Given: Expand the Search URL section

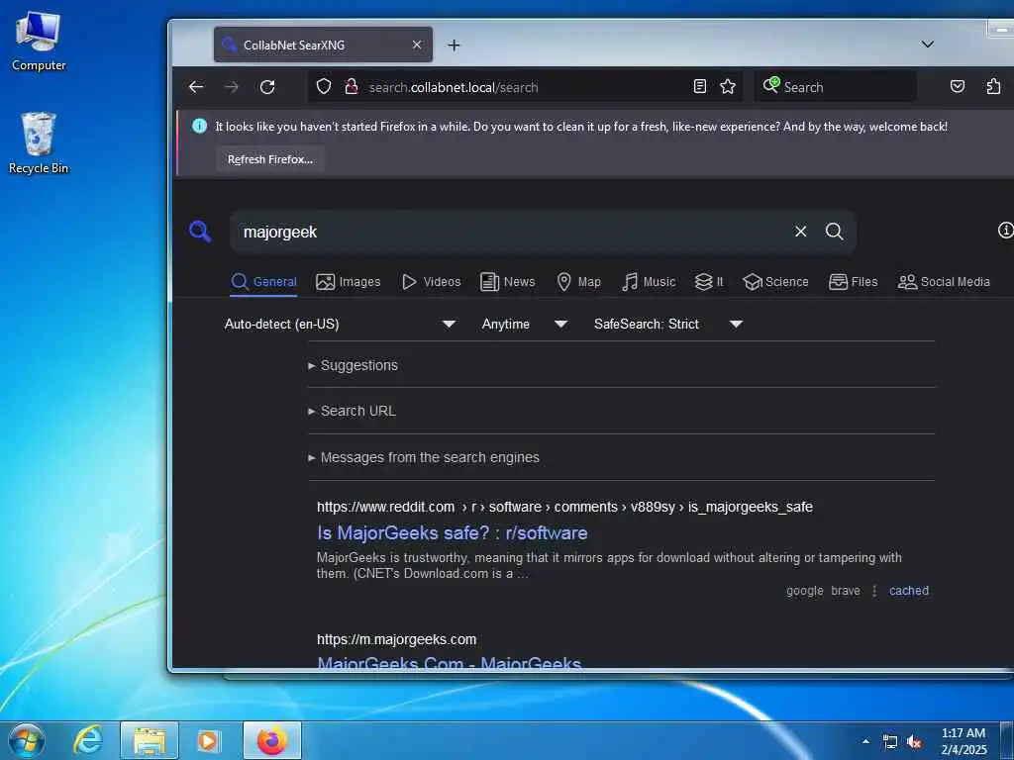Looking at the screenshot, I should coord(353,411).
